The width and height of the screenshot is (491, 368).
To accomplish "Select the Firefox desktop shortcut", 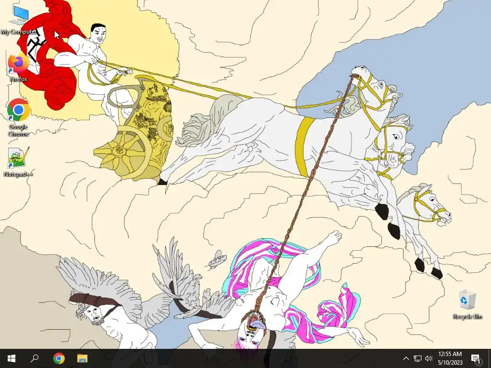I will pos(19,67).
